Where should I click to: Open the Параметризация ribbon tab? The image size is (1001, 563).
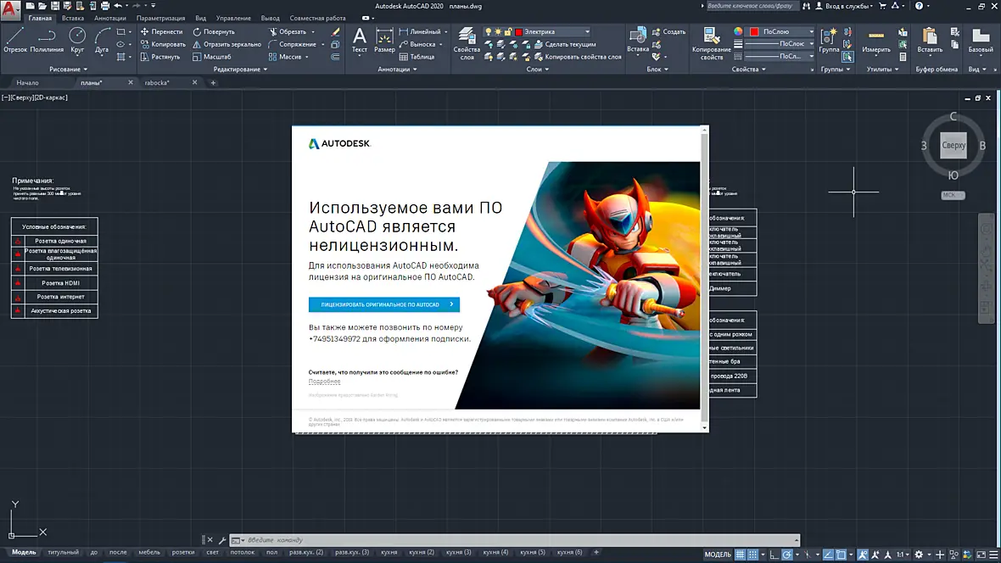(x=160, y=18)
